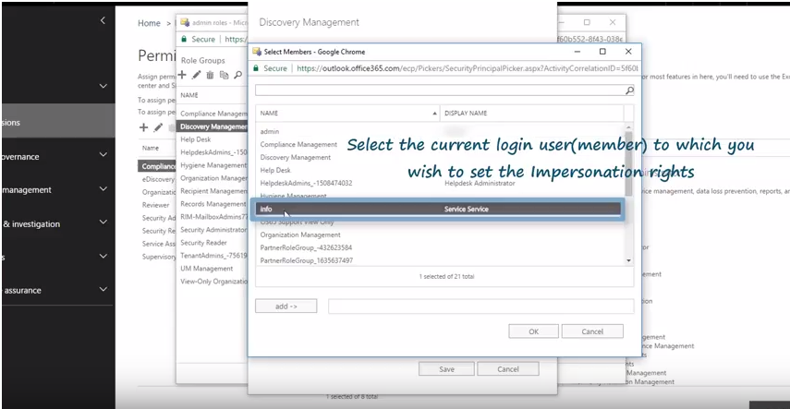Click the pencil edit icon in Role Groups toolbar

(197, 75)
